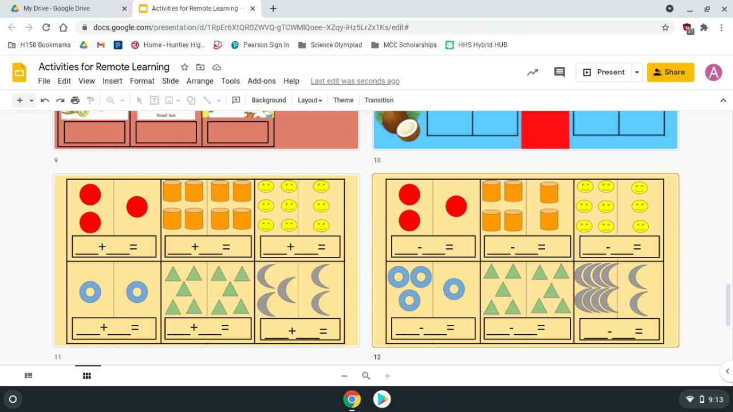Open the Help menu
Screen dimensions: 733x412
point(291,81)
